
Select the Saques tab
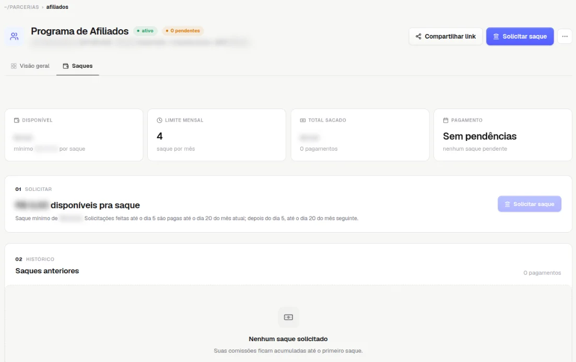(77, 66)
